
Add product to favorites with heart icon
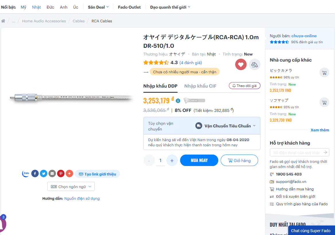click(241, 64)
